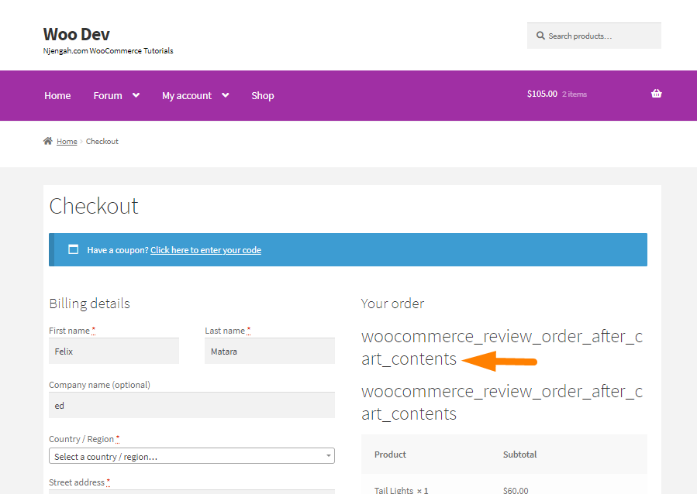The width and height of the screenshot is (697, 494).
Task: Click the Your order heading
Action: [x=392, y=304]
